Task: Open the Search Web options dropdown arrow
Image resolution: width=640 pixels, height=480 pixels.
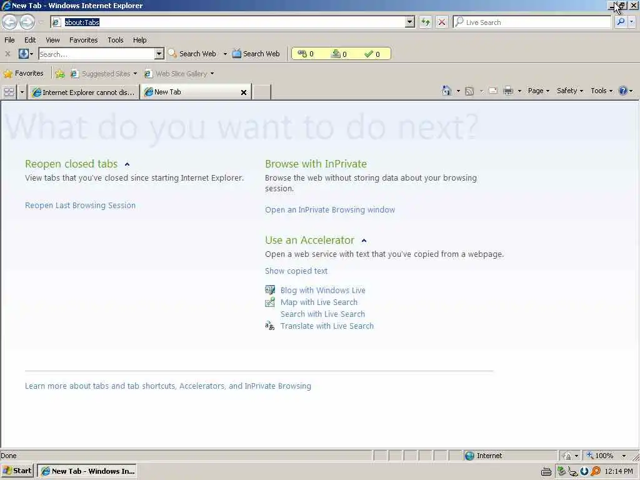Action: pyautogui.click(x=225, y=54)
